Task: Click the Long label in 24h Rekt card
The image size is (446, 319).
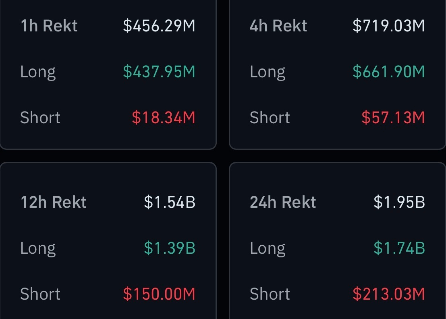Action: point(268,249)
